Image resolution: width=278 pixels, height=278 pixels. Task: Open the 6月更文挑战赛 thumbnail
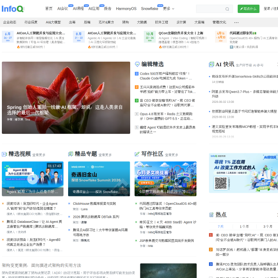(x=165, y=179)
